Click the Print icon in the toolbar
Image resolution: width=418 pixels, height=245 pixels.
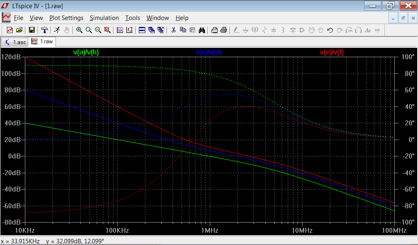click(x=224, y=30)
